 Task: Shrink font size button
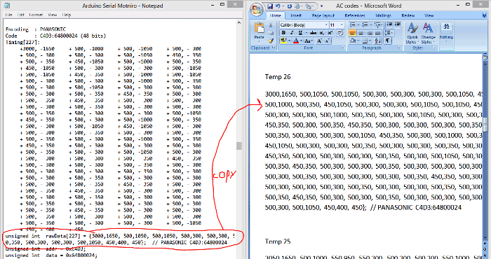pos(328,41)
